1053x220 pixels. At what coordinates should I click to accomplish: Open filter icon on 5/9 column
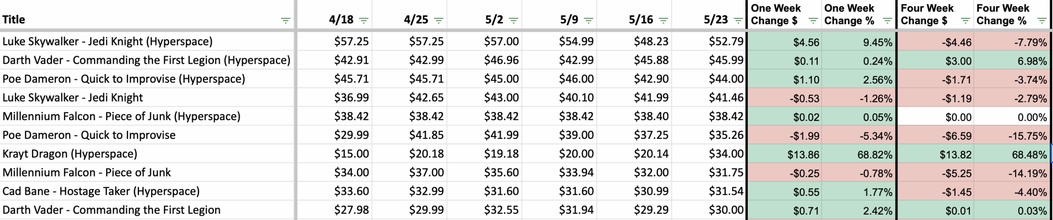tap(589, 21)
